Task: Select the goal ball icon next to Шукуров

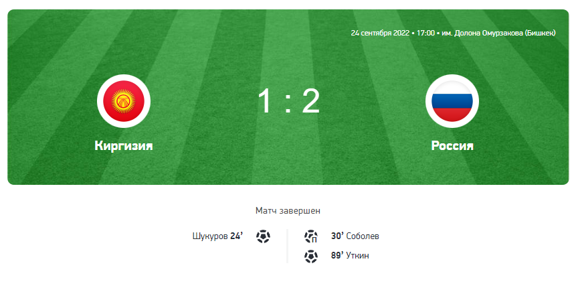Action: coord(263,236)
